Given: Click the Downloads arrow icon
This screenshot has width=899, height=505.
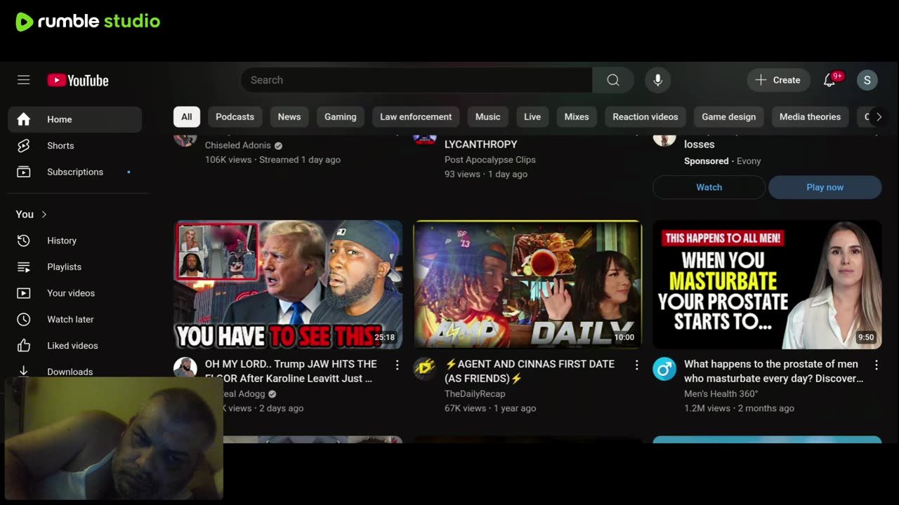Looking at the screenshot, I should (24, 371).
